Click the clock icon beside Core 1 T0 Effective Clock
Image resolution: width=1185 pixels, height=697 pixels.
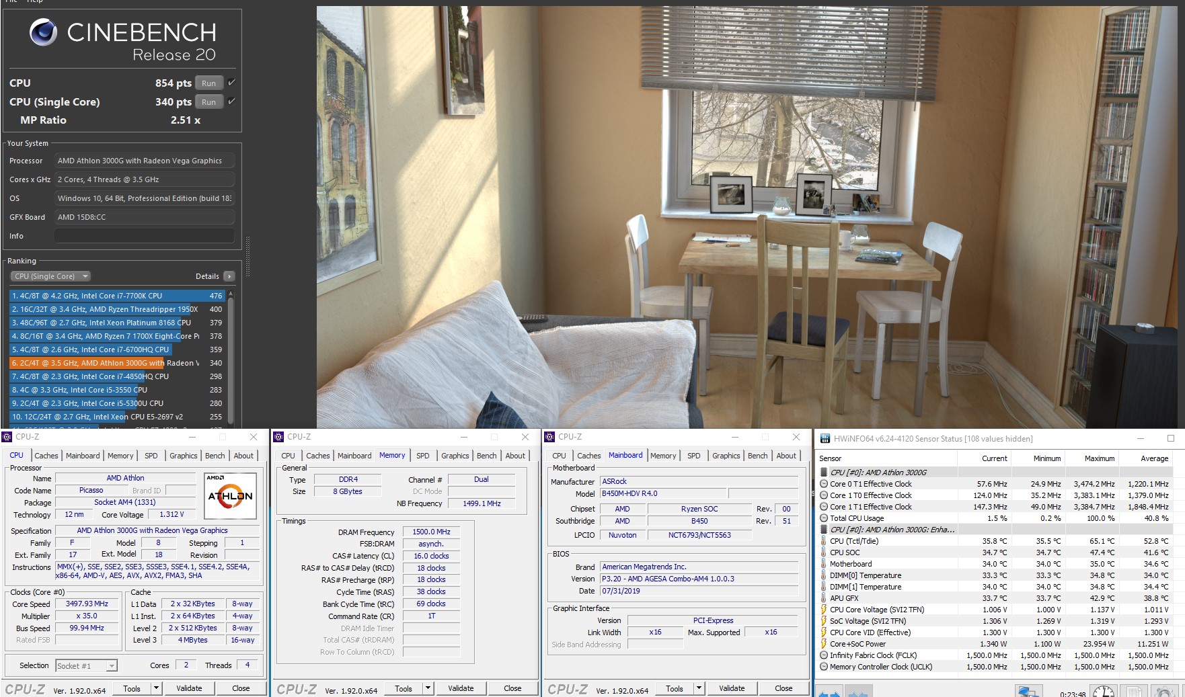824,495
